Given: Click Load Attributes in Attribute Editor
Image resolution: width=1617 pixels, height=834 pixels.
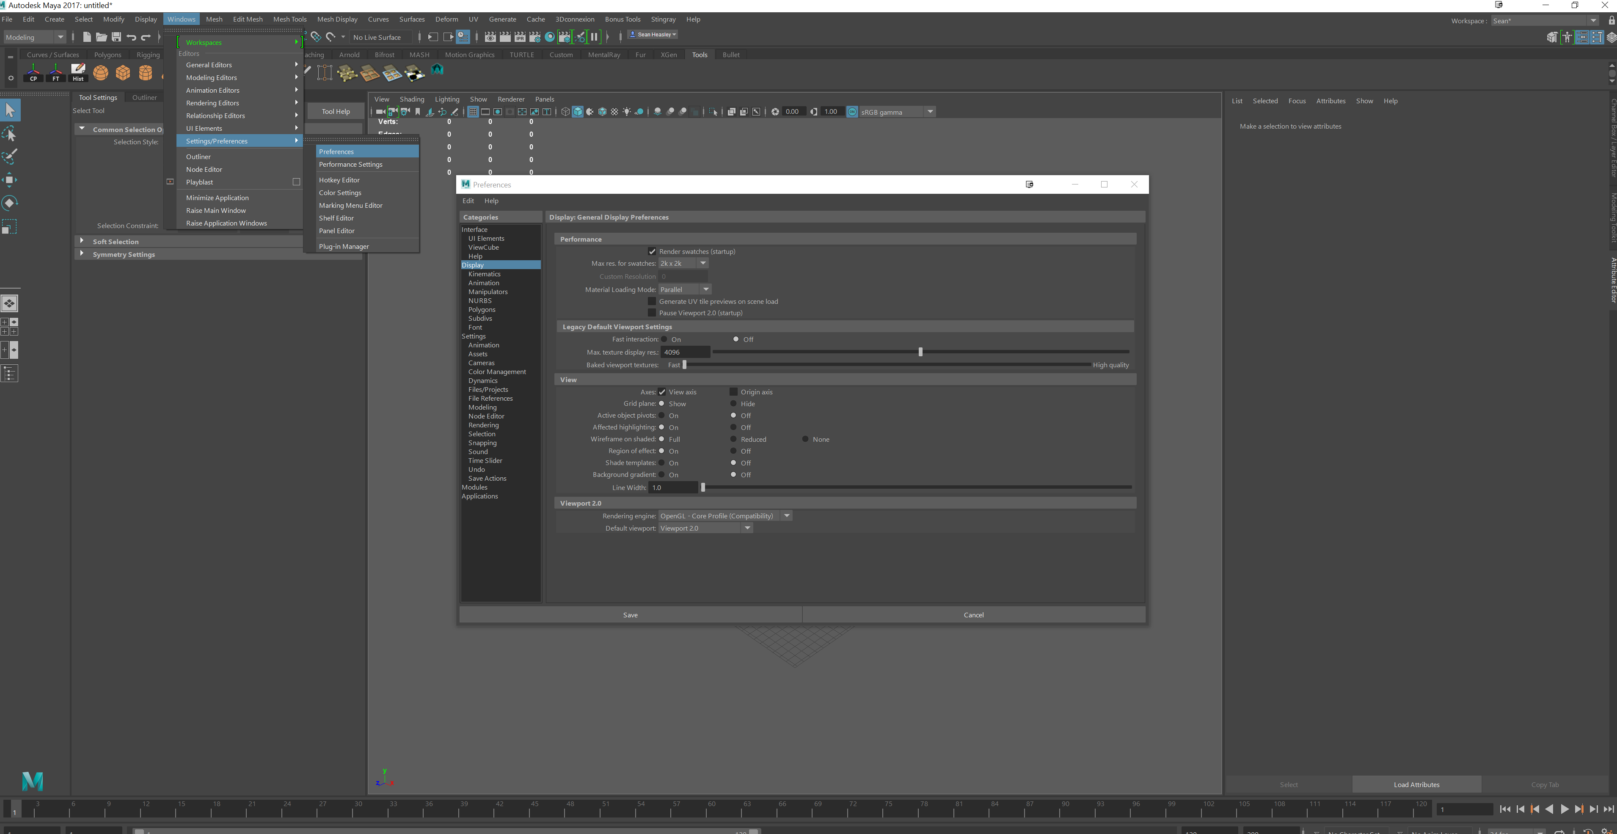Looking at the screenshot, I should pyautogui.click(x=1417, y=784).
